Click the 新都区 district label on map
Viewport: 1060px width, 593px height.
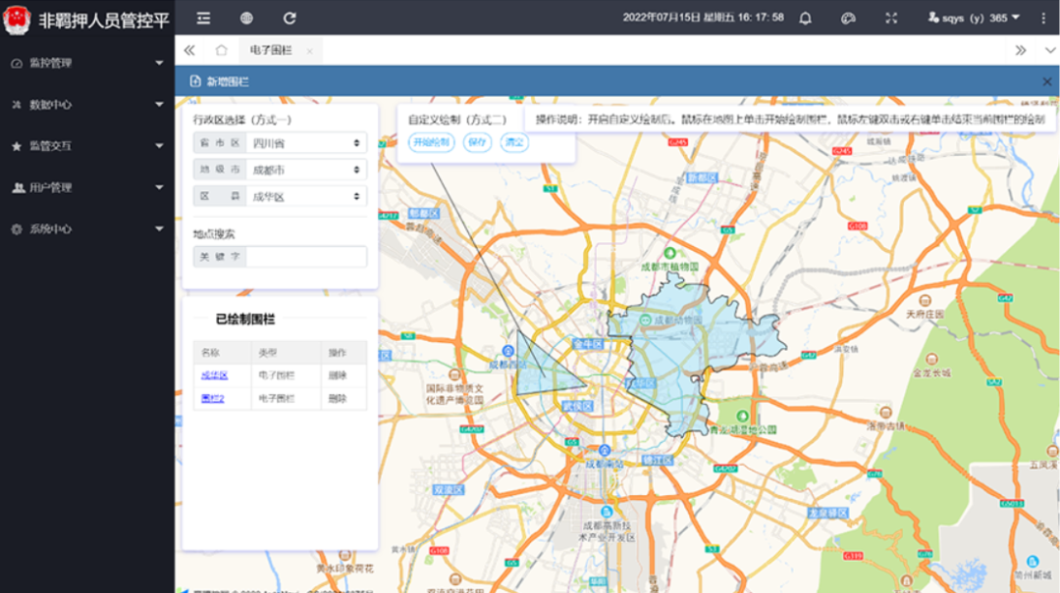coord(702,177)
